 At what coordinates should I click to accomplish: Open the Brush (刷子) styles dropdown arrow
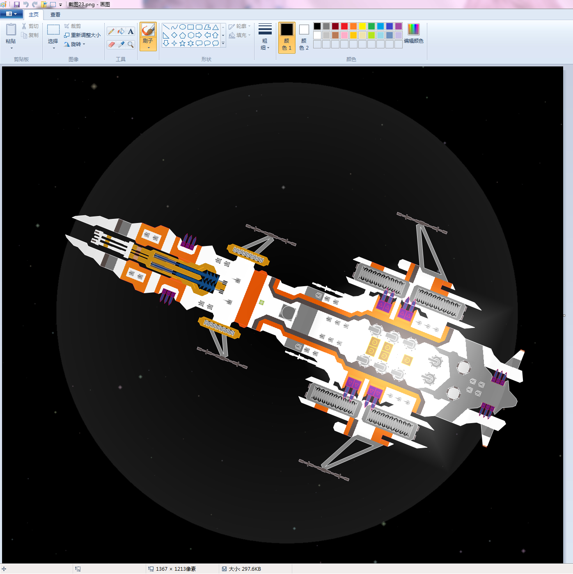tap(149, 48)
